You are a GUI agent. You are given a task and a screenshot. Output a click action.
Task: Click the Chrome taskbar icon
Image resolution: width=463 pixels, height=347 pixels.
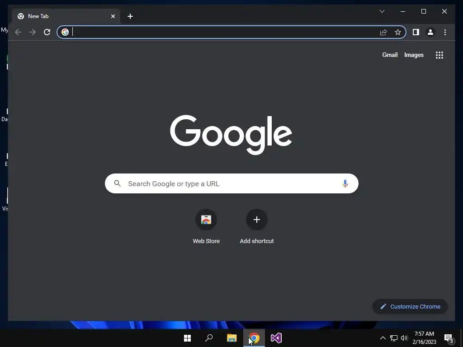tap(254, 338)
